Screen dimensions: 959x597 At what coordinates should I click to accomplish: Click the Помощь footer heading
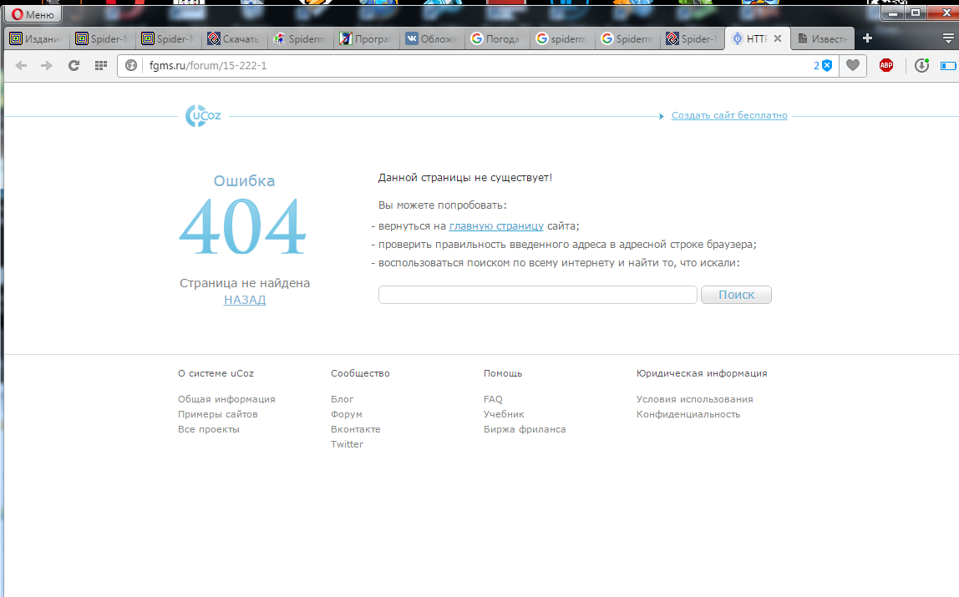tap(503, 373)
